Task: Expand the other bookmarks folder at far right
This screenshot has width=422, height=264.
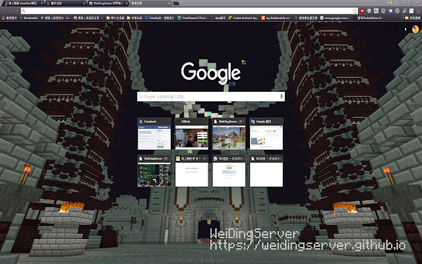Action: coord(413,18)
